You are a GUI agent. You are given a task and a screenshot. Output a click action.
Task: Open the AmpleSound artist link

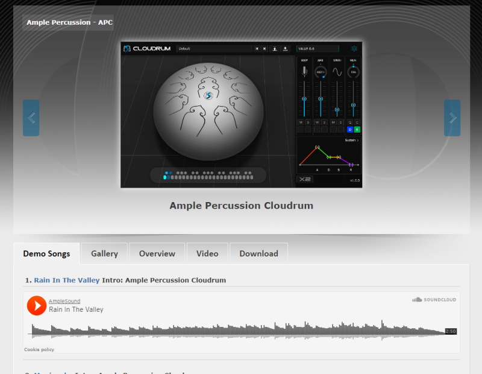(64, 301)
